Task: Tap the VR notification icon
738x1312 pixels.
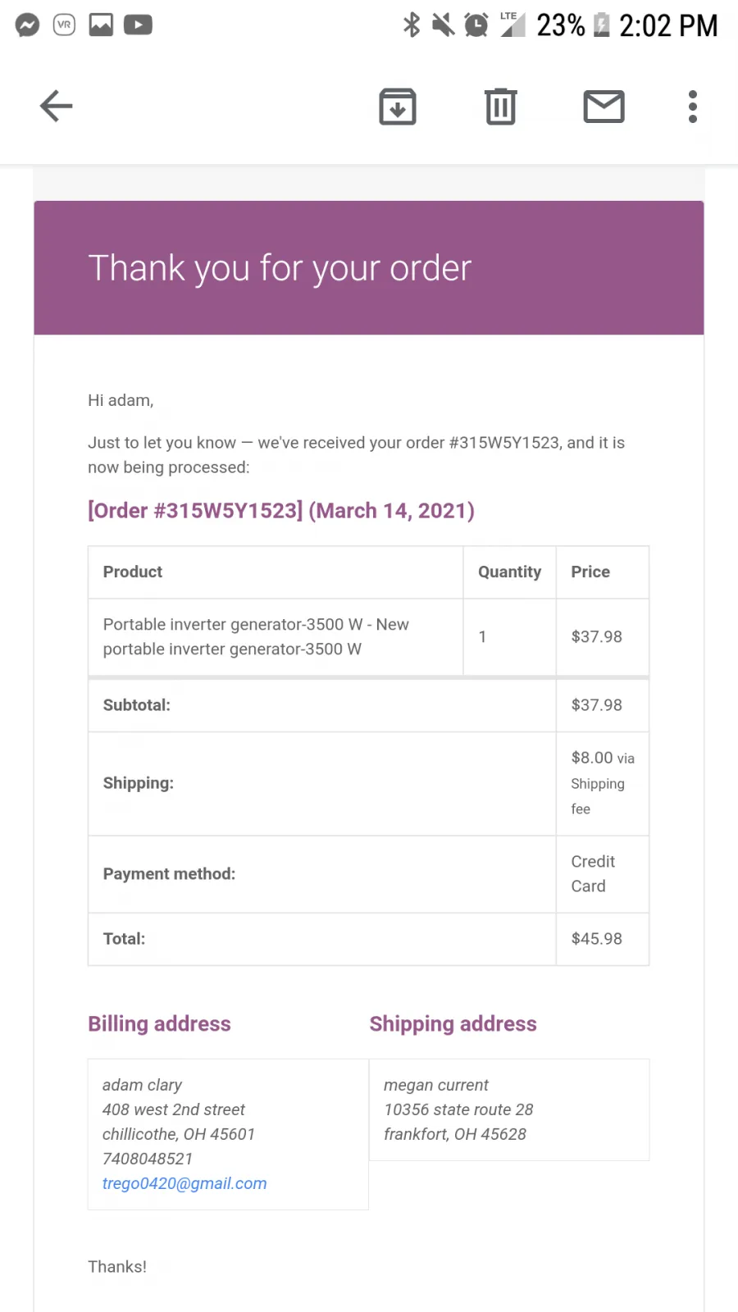Action: tap(64, 25)
